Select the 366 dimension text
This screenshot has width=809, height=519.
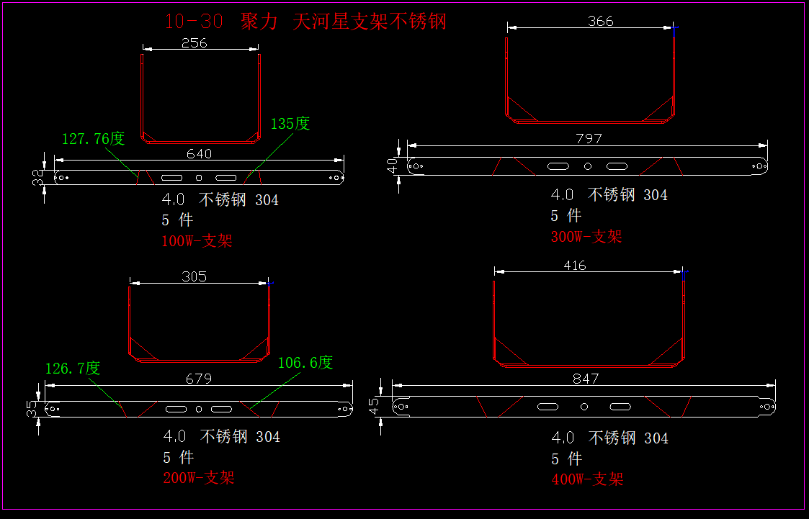[x=600, y=22]
